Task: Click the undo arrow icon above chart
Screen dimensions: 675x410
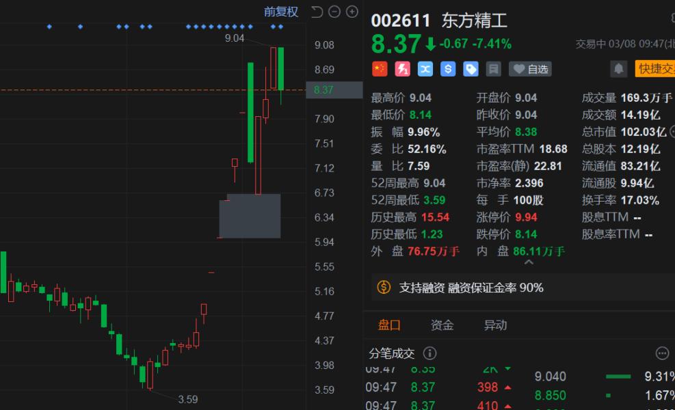Action: 317,12
